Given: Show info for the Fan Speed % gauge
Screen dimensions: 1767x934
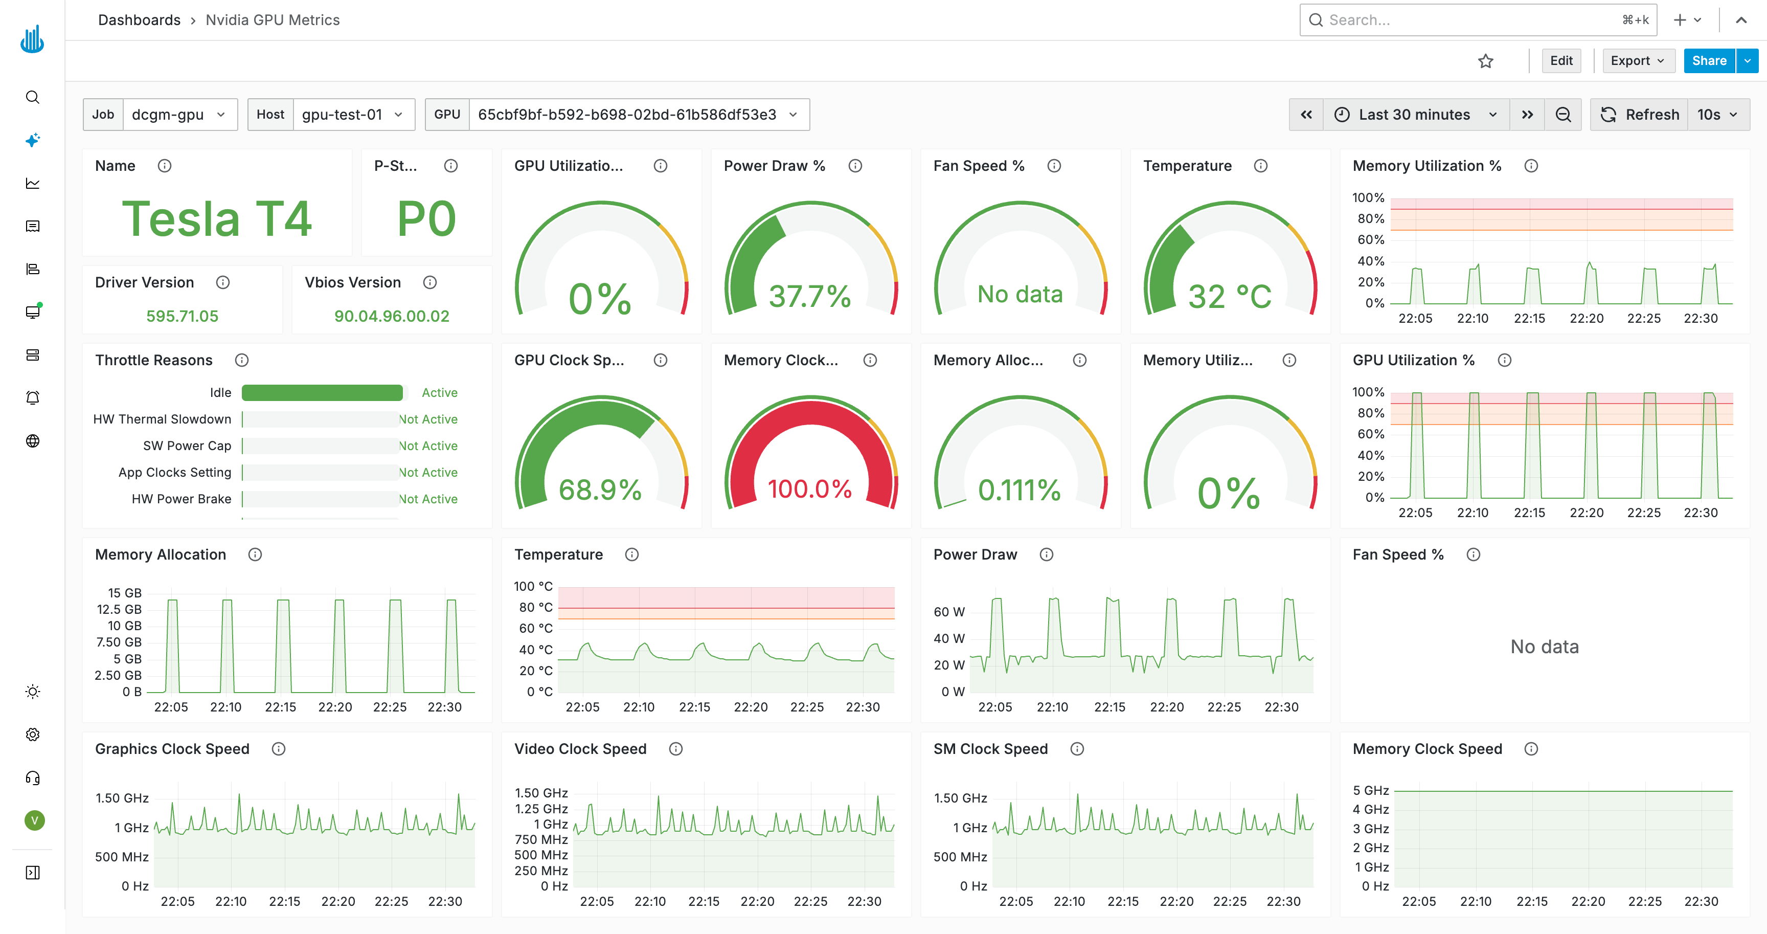Looking at the screenshot, I should click(x=1054, y=165).
